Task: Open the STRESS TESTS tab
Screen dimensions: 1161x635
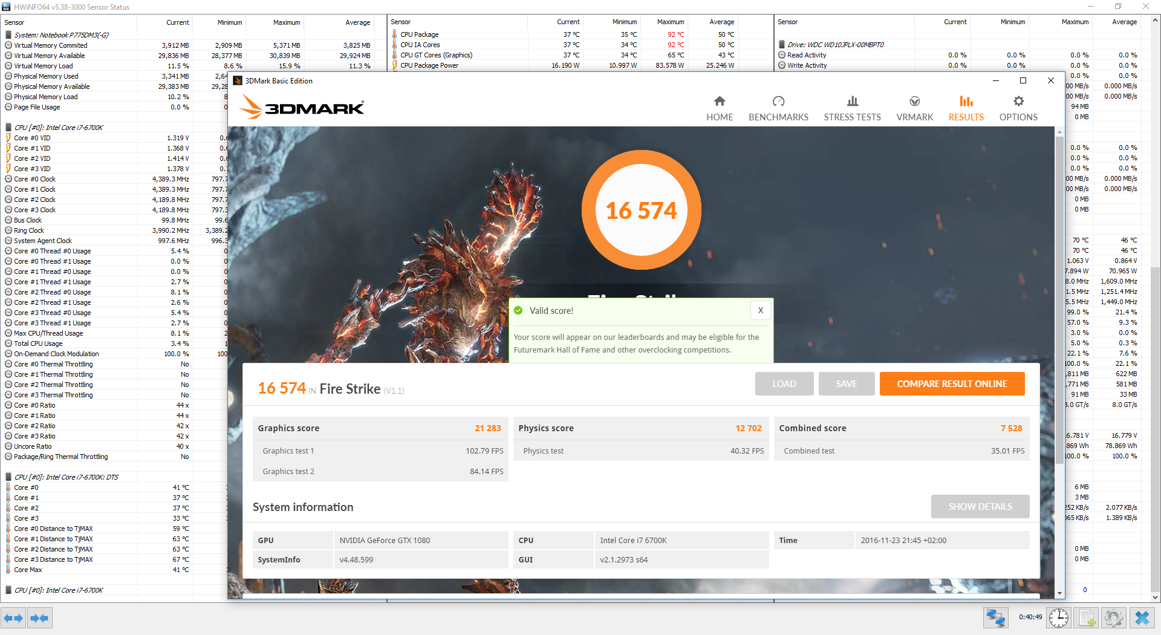Action: coord(852,109)
